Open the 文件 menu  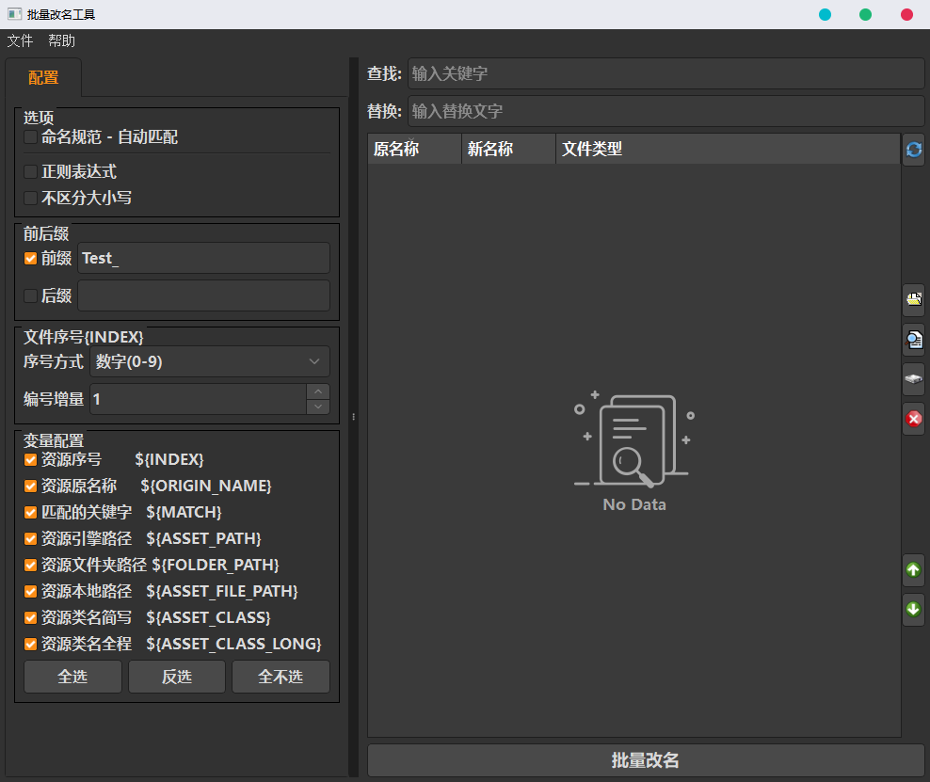coord(20,40)
